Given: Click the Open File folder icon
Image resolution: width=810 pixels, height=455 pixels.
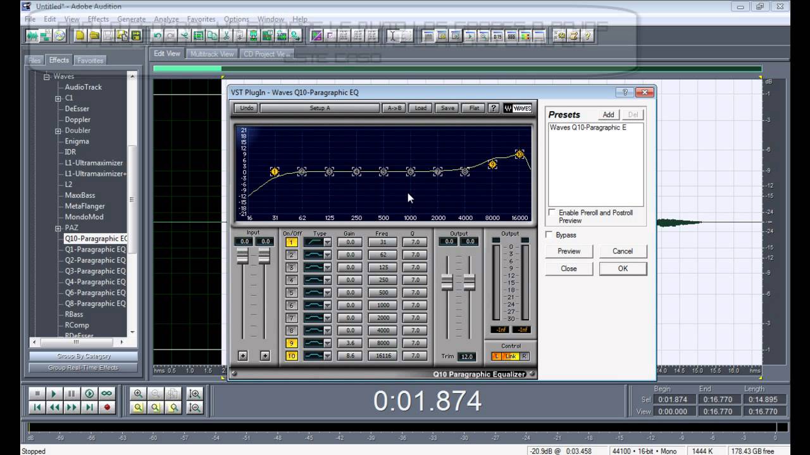Looking at the screenshot, I should pyautogui.click(x=94, y=36).
